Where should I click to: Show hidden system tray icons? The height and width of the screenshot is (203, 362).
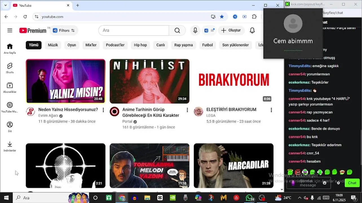coord(299,198)
